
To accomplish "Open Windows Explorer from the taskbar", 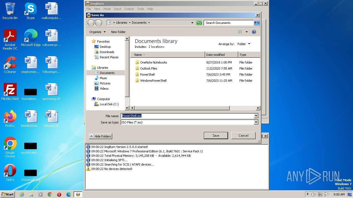I will [31, 194].
